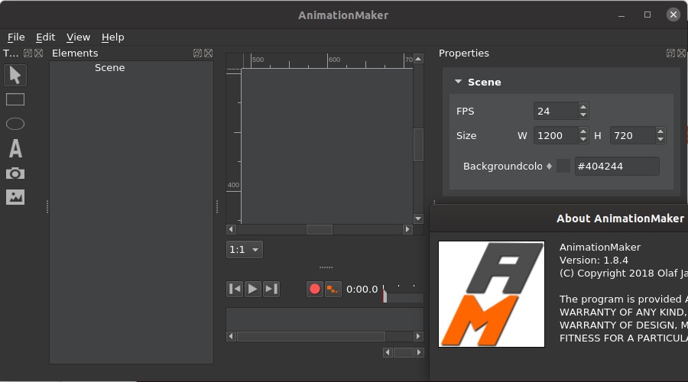Screen dimensions: 688x382
Task: Click the background color swatch
Action: point(563,166)
